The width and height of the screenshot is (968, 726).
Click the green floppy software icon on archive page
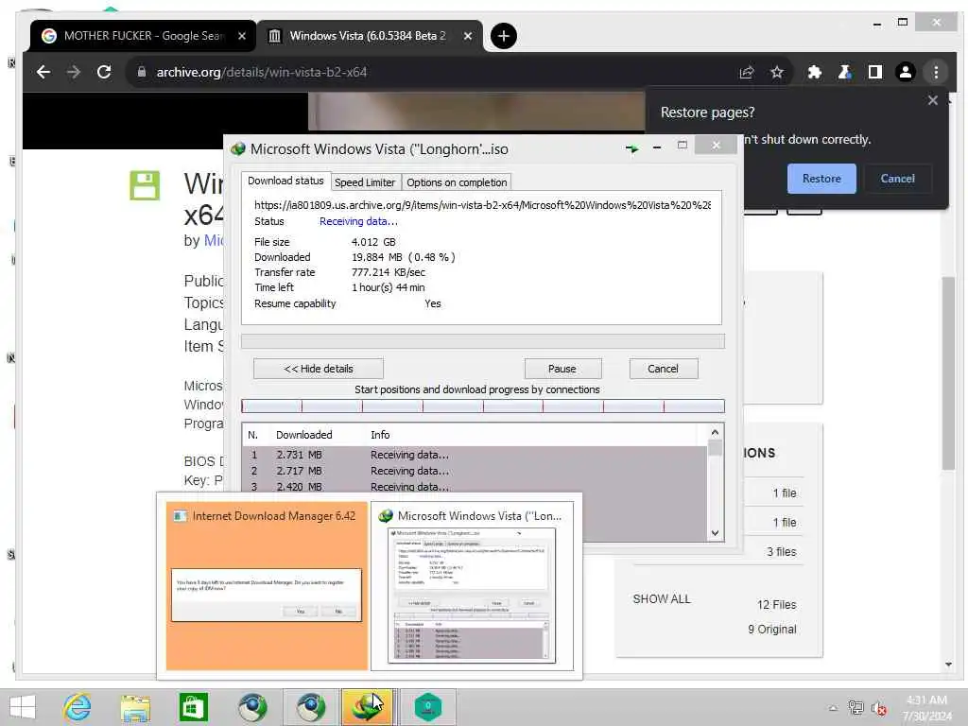(x=145, y=185)
